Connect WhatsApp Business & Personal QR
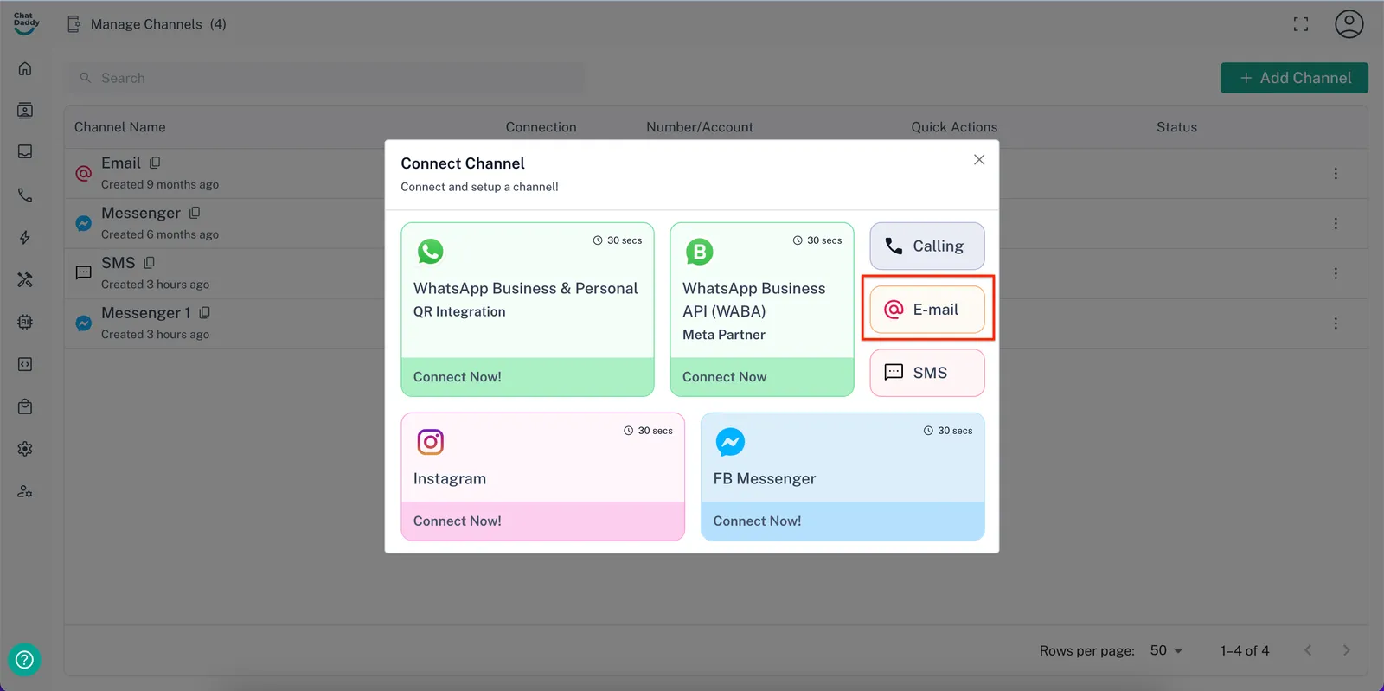1384x691 pixels. pyautogui.click(x=527, y=377)
